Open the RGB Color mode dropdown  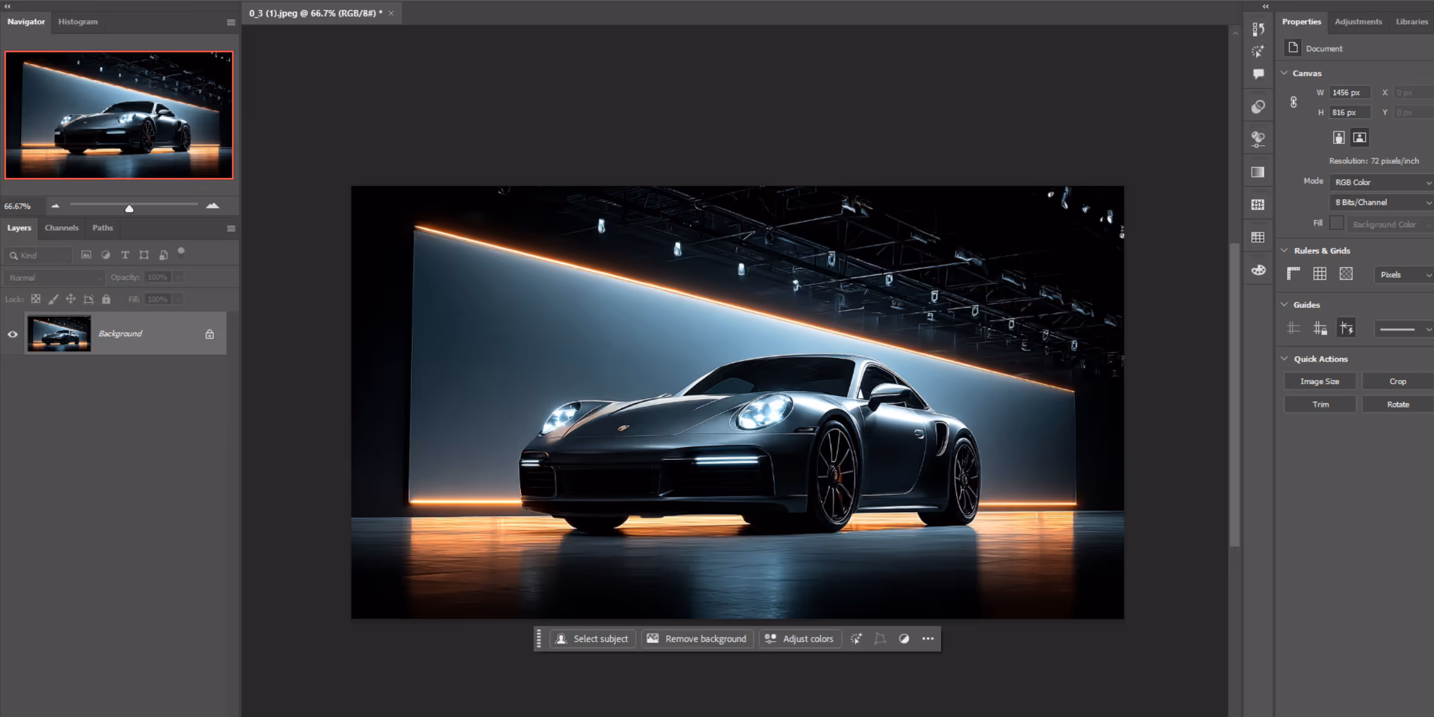point(1382,182)
